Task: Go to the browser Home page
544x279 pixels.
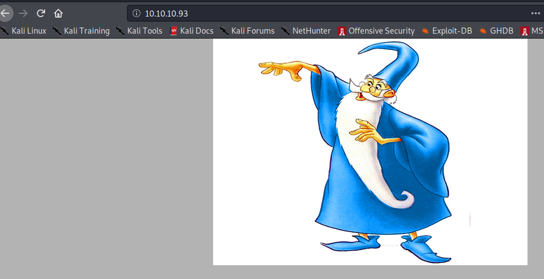Action: click(x=58, y=14)
